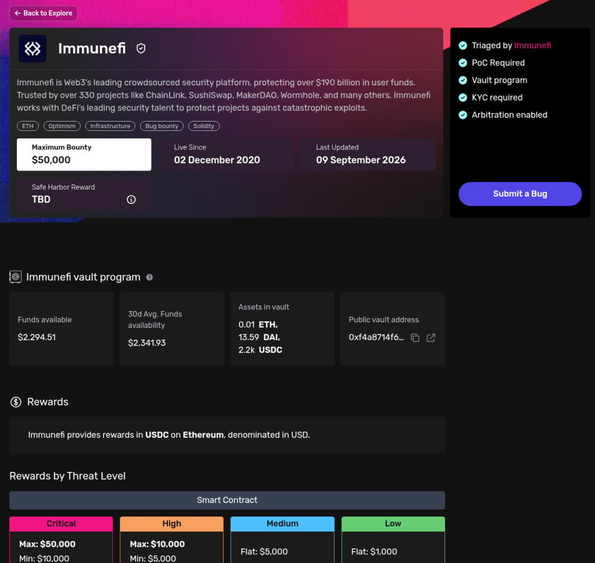The image size is (595, 563).
Task: Submit a Bug
Action: pos(520,194)
